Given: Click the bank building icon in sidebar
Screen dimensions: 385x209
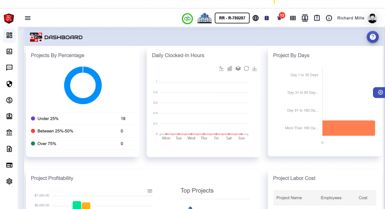Looking at the screenshot, I should (x=9, y=133).
